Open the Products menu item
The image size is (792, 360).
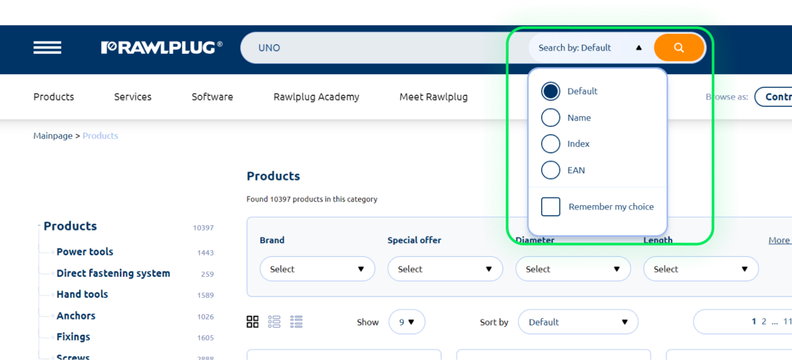[x=54, y=96]
